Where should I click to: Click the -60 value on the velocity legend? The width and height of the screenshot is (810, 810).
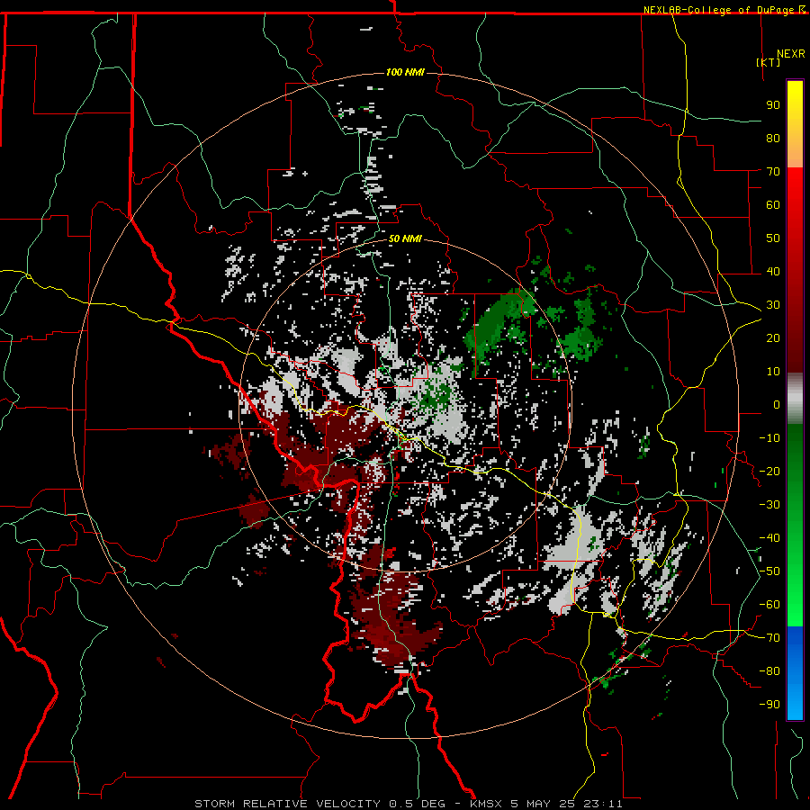pyautogui.click(x=769, y=605)
